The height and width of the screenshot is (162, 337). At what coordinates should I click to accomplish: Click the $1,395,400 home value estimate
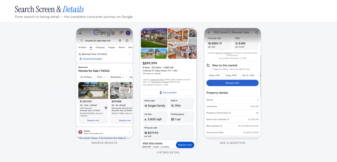(x=253, y=120)
